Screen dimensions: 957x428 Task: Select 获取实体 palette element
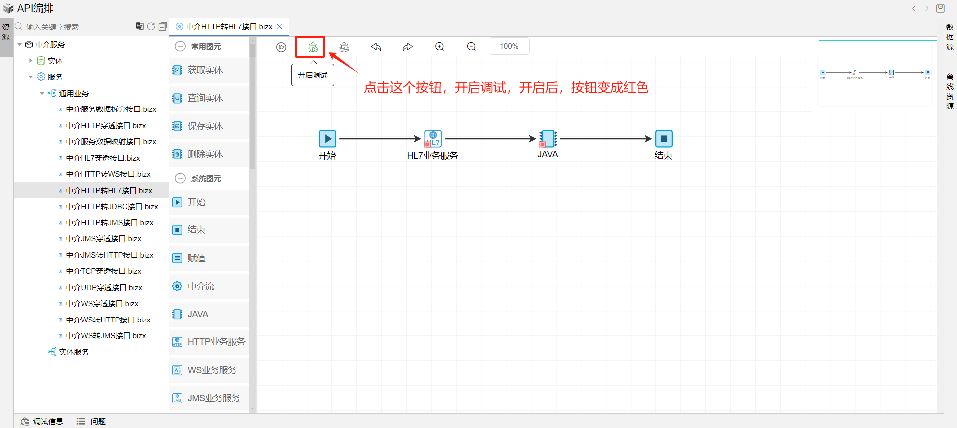click(x=209, y=70)
